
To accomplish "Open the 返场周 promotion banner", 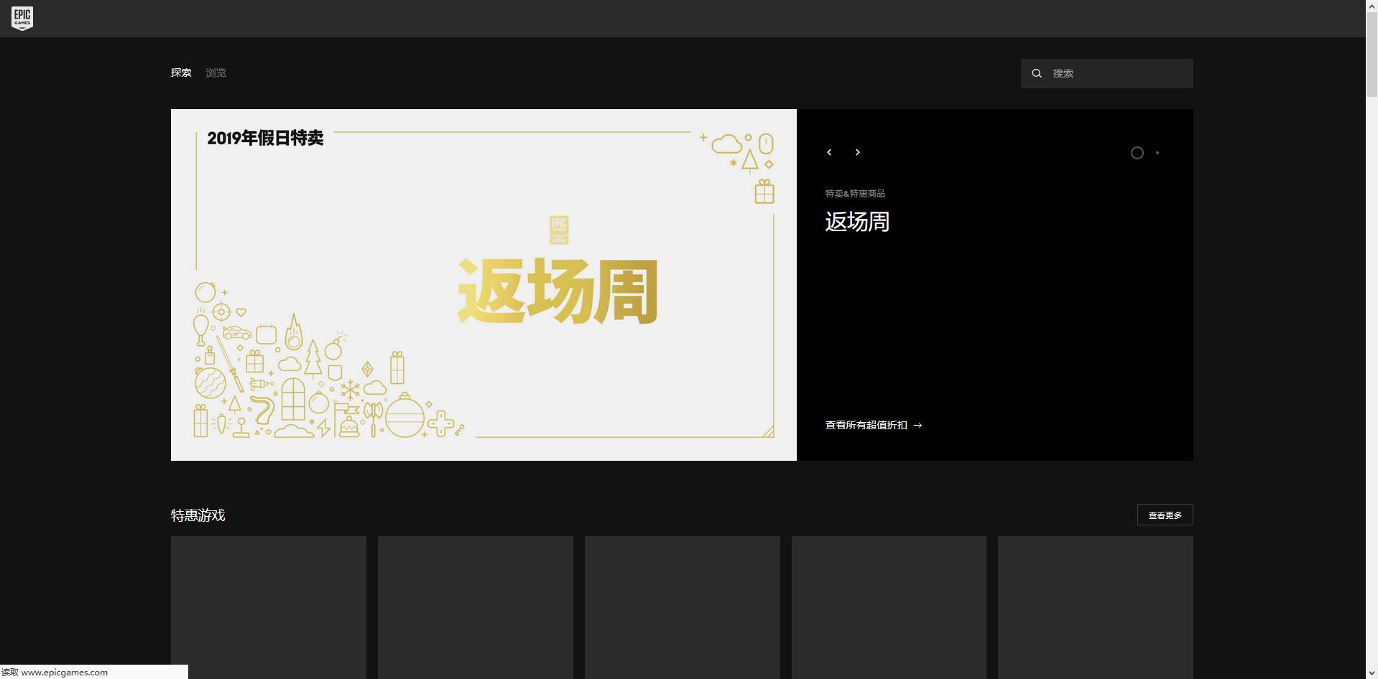I will [484, 284].
